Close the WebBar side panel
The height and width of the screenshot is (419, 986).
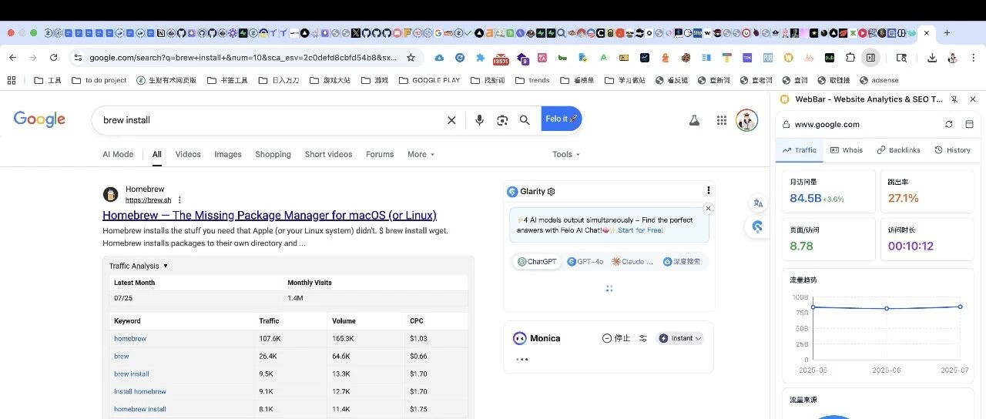click(x=973, y=99)
